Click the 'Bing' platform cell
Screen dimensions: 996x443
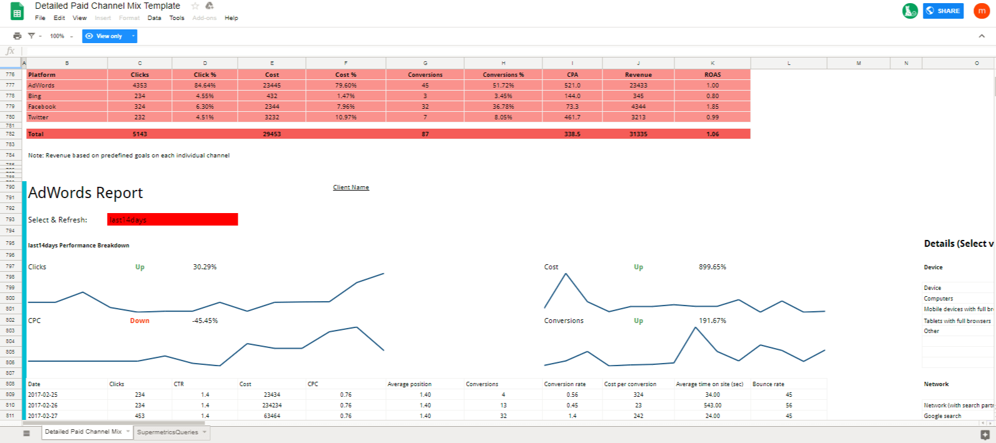(x=67, y=96)
